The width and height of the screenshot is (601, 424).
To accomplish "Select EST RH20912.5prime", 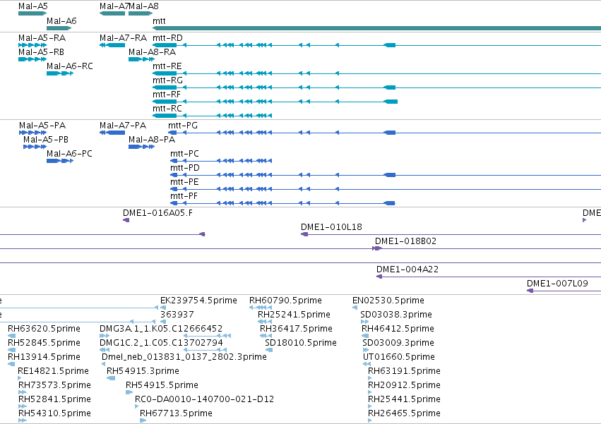I will pos(370,392).
